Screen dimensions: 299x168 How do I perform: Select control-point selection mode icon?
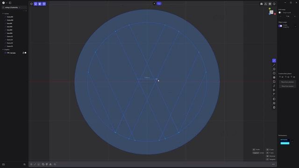[x=31, y=4]
